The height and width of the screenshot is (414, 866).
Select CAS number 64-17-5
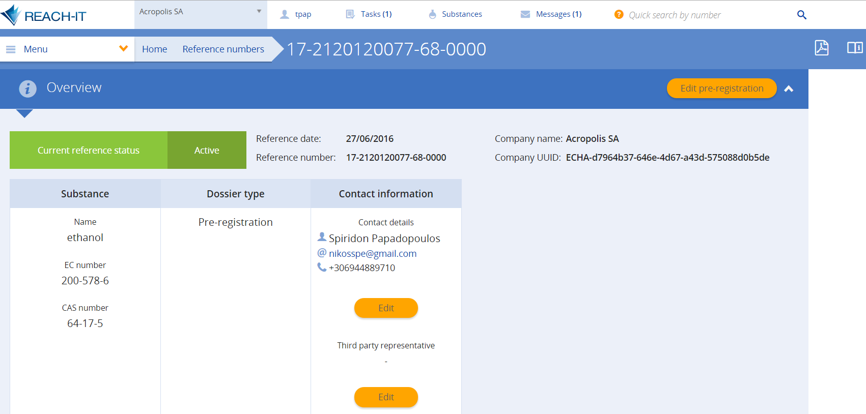85,323
